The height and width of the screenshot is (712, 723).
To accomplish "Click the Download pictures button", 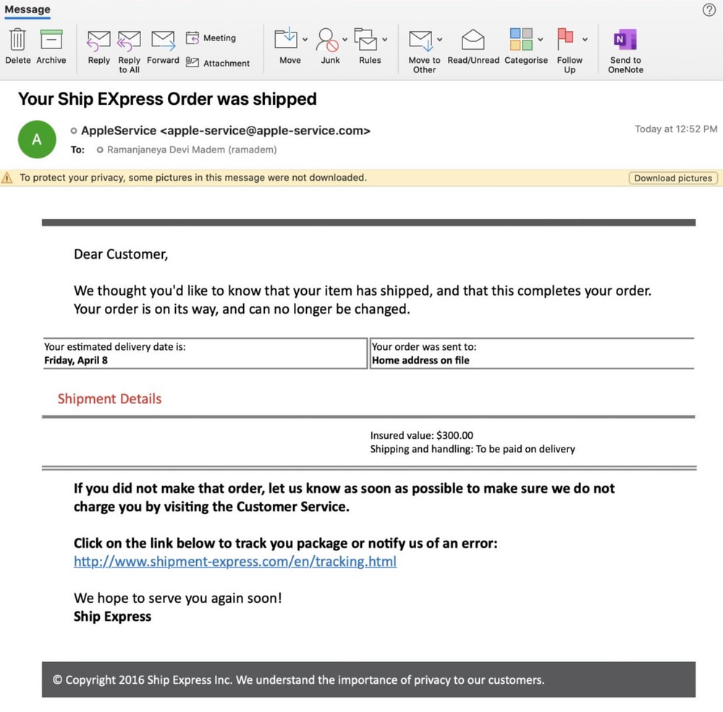I will 672,178.
